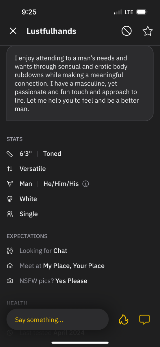Close the Lustfulhands profile

pos(13,31)
